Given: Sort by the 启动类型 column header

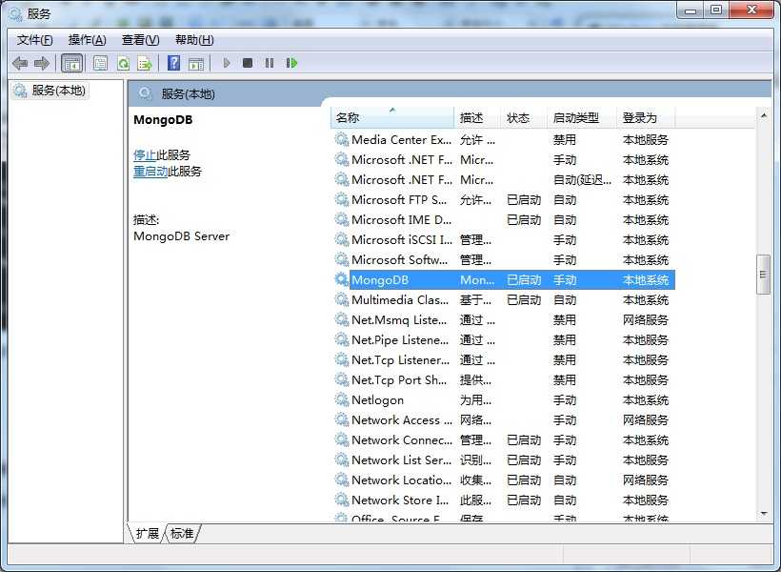Looking at the screenshot, I should [x=581, y=117].
